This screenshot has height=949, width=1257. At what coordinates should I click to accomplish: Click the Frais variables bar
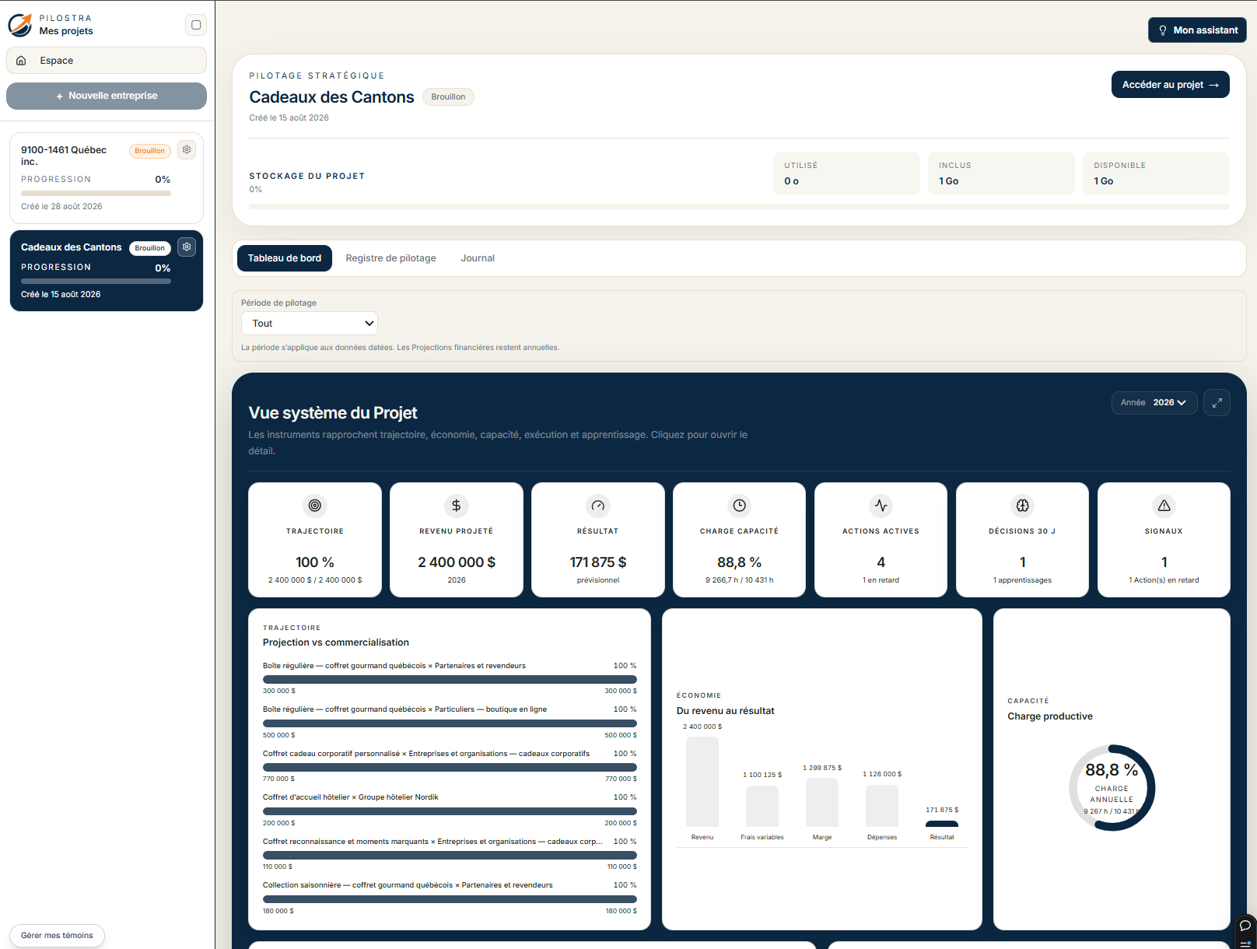[762, 806]
